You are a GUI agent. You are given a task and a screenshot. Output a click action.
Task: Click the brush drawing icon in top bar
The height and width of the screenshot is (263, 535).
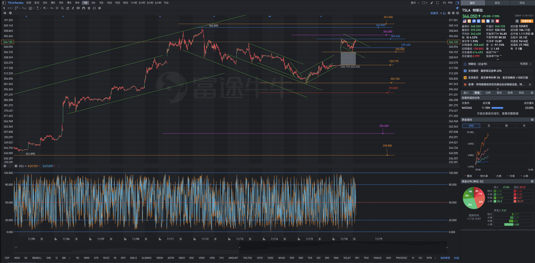(431, 3)
